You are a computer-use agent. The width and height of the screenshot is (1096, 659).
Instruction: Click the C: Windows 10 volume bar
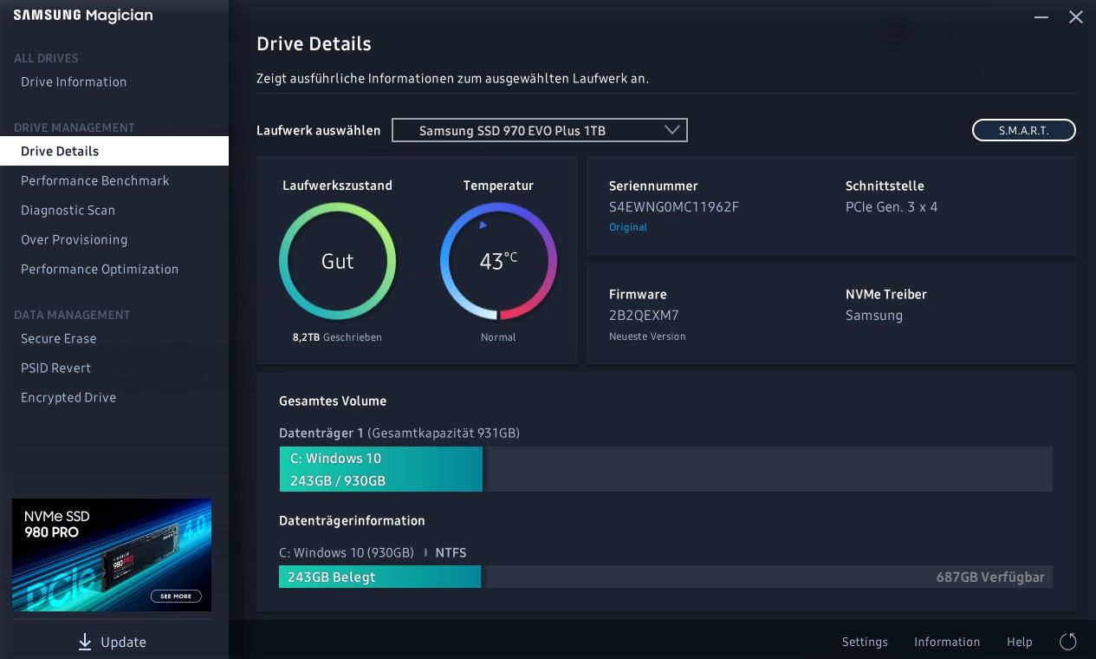pos(381,469)
